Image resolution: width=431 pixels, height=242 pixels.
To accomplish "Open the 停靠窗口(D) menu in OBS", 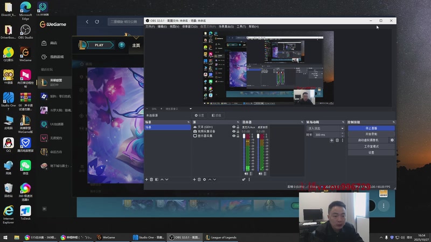I will 190,26.
